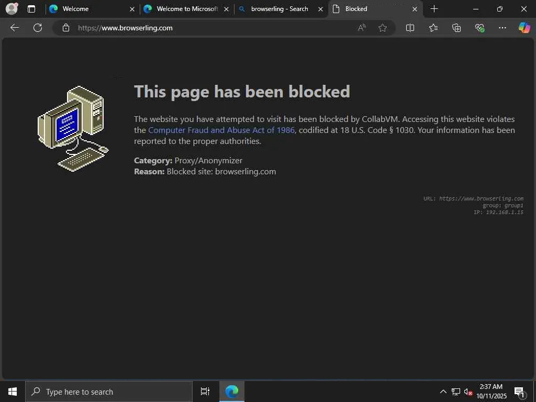
Task: Open Read aloud icon in address bar
Action: click(362, 28)
